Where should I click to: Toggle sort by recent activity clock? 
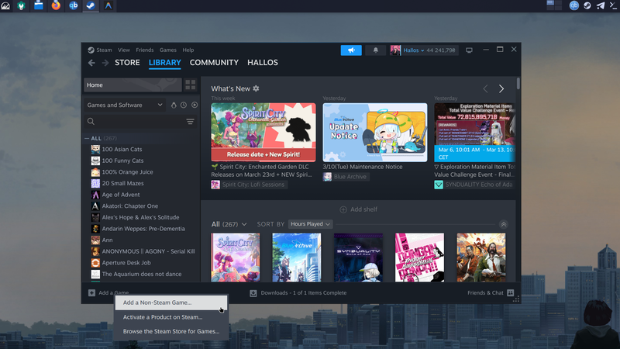tap(184, 105)
